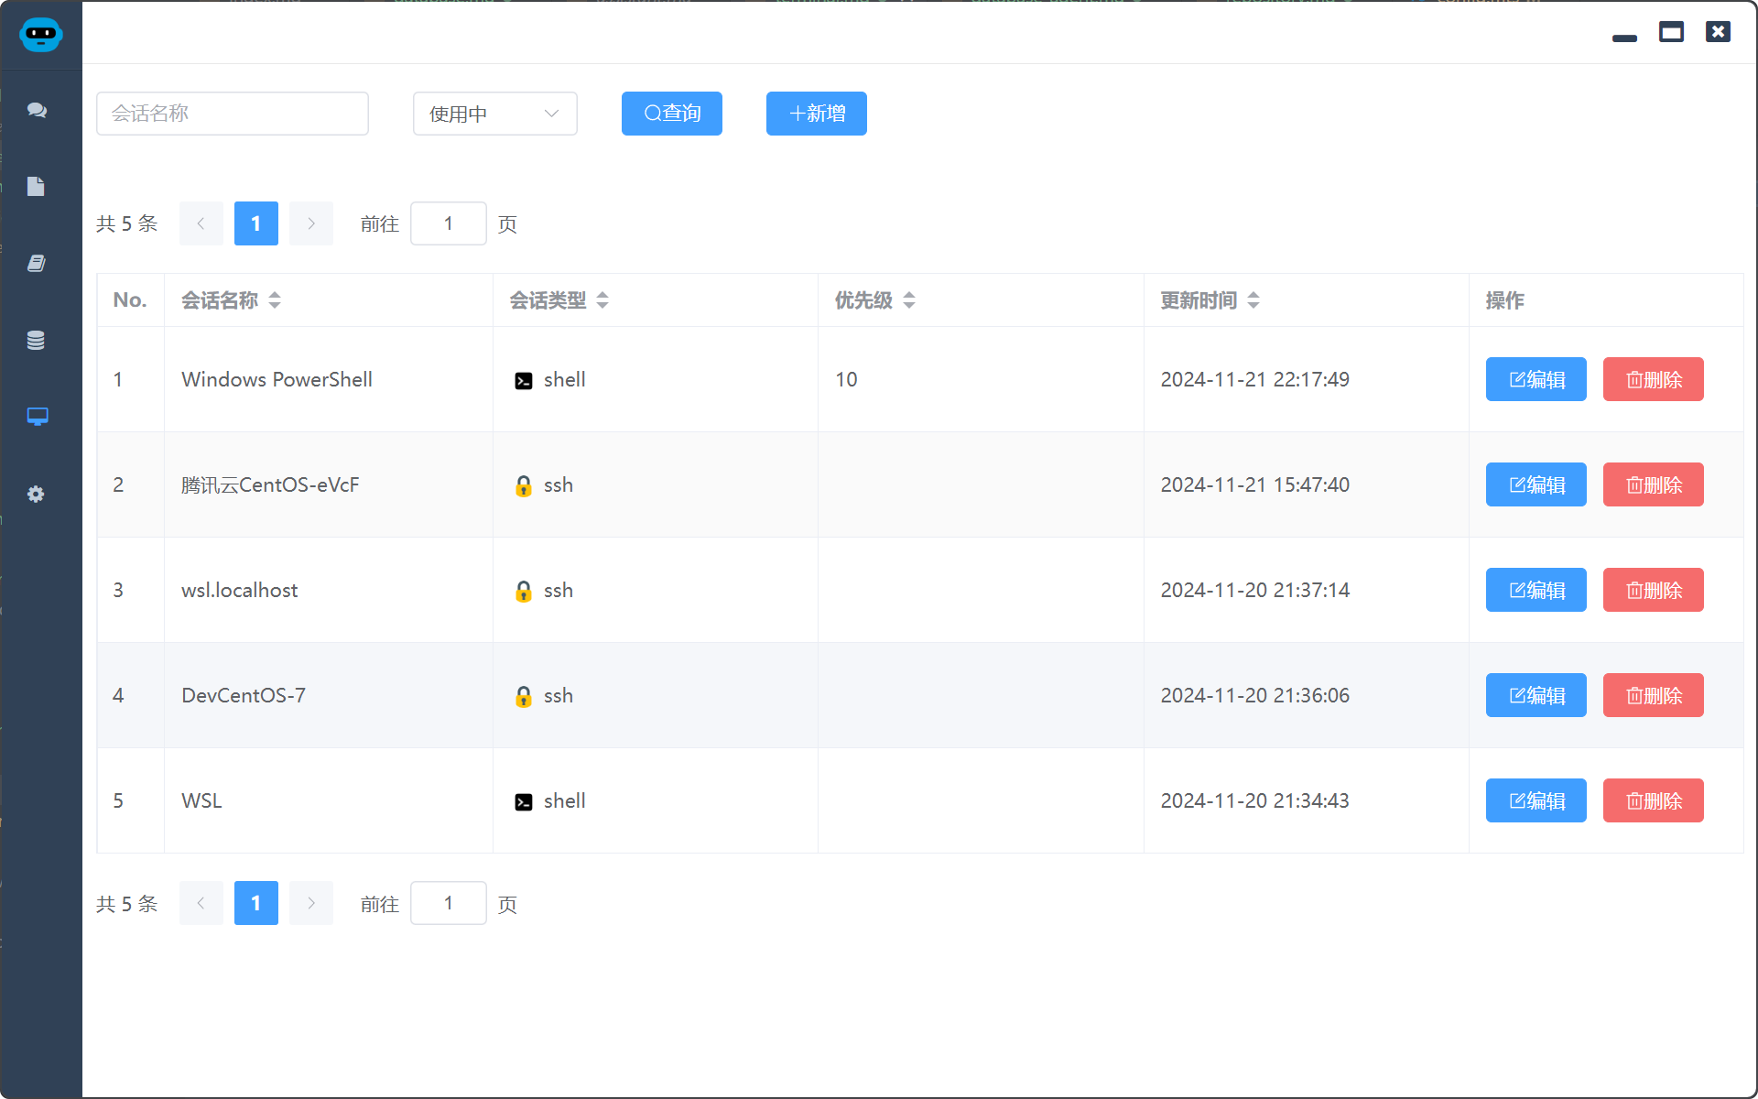Click timestamp 2024-11-20 21:34:43
This screenshot has height=1099, width=1758.
pos(1255,800)
